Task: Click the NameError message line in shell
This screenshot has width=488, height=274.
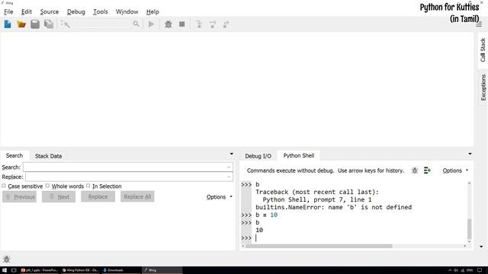Action: click(334, 207)
